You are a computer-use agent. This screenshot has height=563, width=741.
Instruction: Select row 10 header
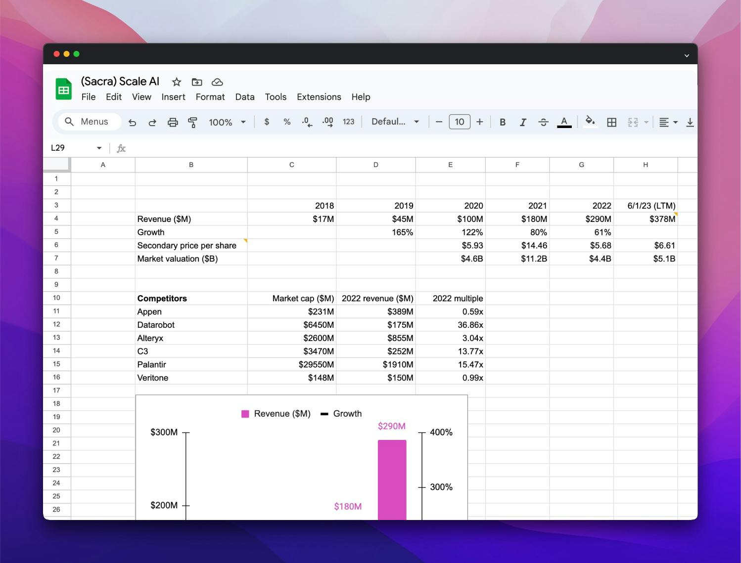point(56,298)
